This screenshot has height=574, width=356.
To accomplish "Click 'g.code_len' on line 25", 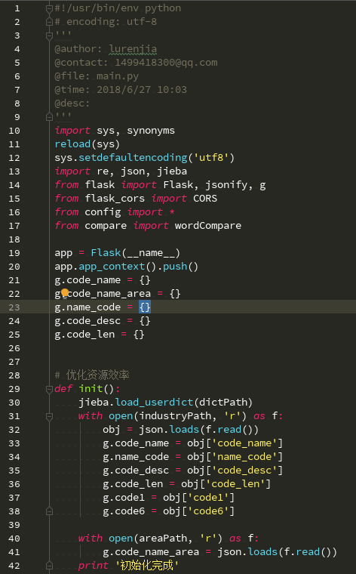I will 84,335.
